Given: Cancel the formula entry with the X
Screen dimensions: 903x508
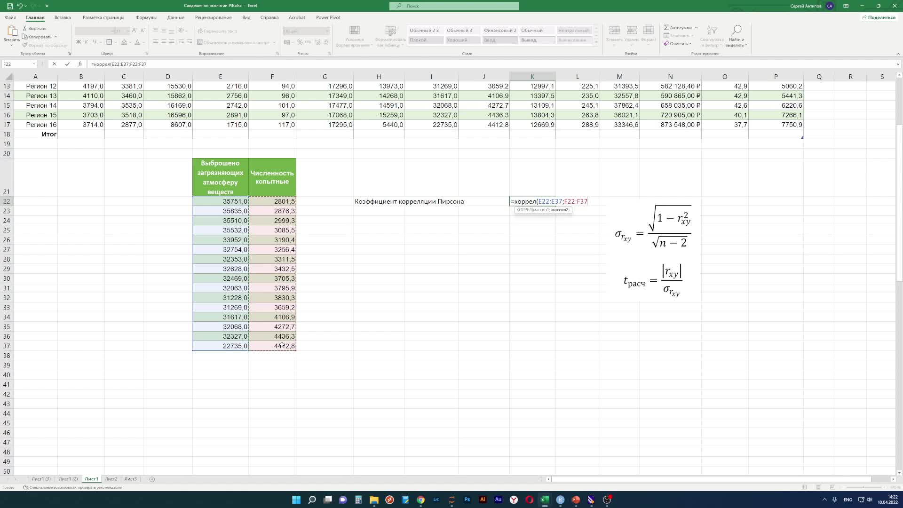Looking at the screenshot, I should pos(55,64).
